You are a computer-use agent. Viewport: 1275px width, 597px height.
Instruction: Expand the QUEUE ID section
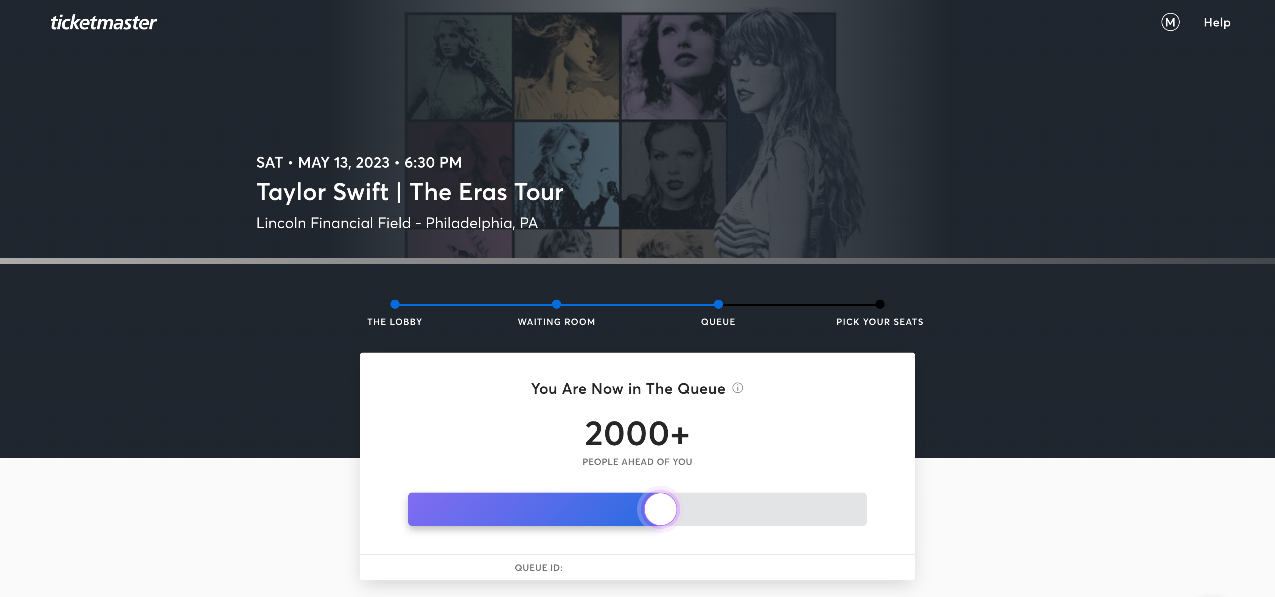(x=538, y=567)
